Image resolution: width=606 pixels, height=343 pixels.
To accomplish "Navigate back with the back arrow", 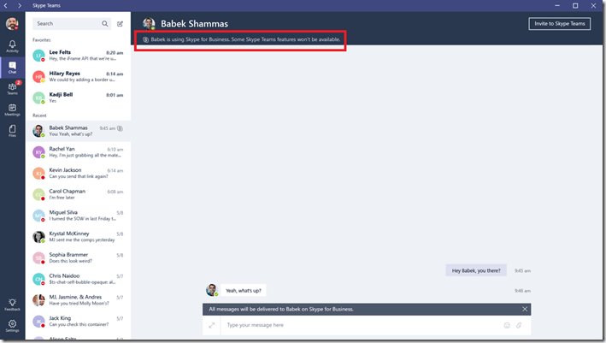I will pyautogui.click(x=5, y=5).
